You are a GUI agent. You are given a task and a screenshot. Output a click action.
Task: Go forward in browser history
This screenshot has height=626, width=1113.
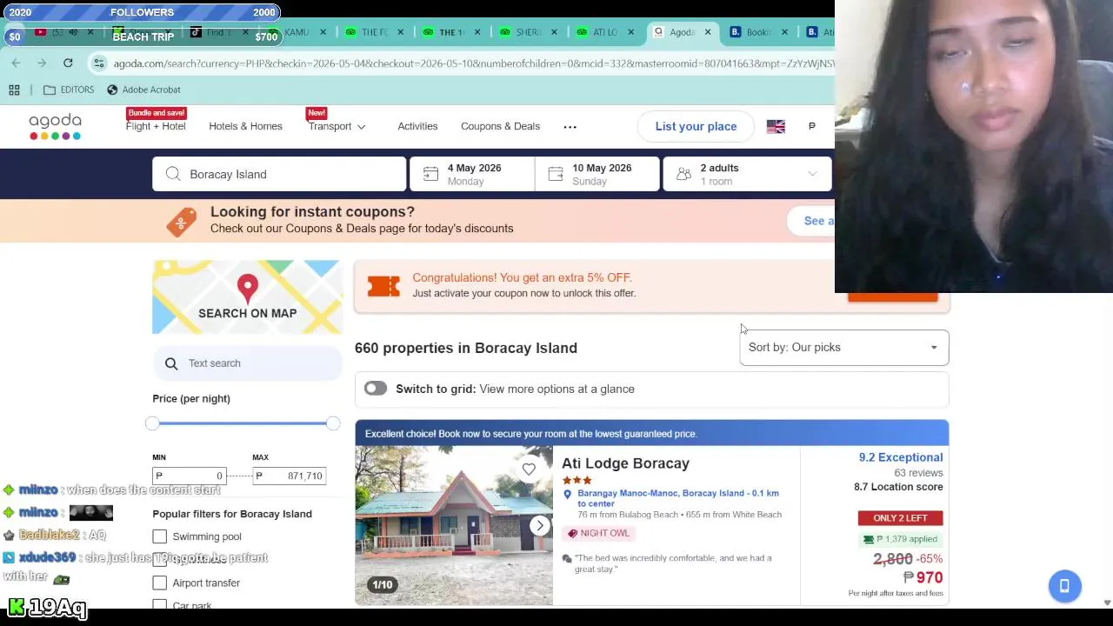point(42,63)
